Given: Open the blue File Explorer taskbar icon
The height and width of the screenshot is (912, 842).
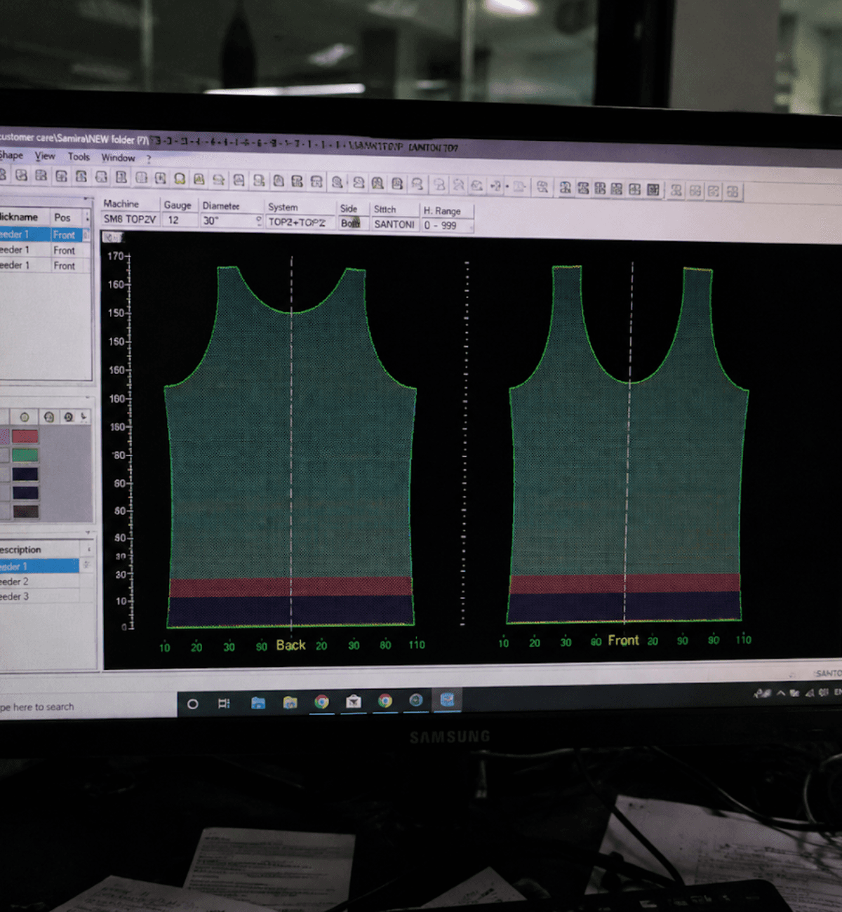Looking at the screenshot, I should coord(258,703).
